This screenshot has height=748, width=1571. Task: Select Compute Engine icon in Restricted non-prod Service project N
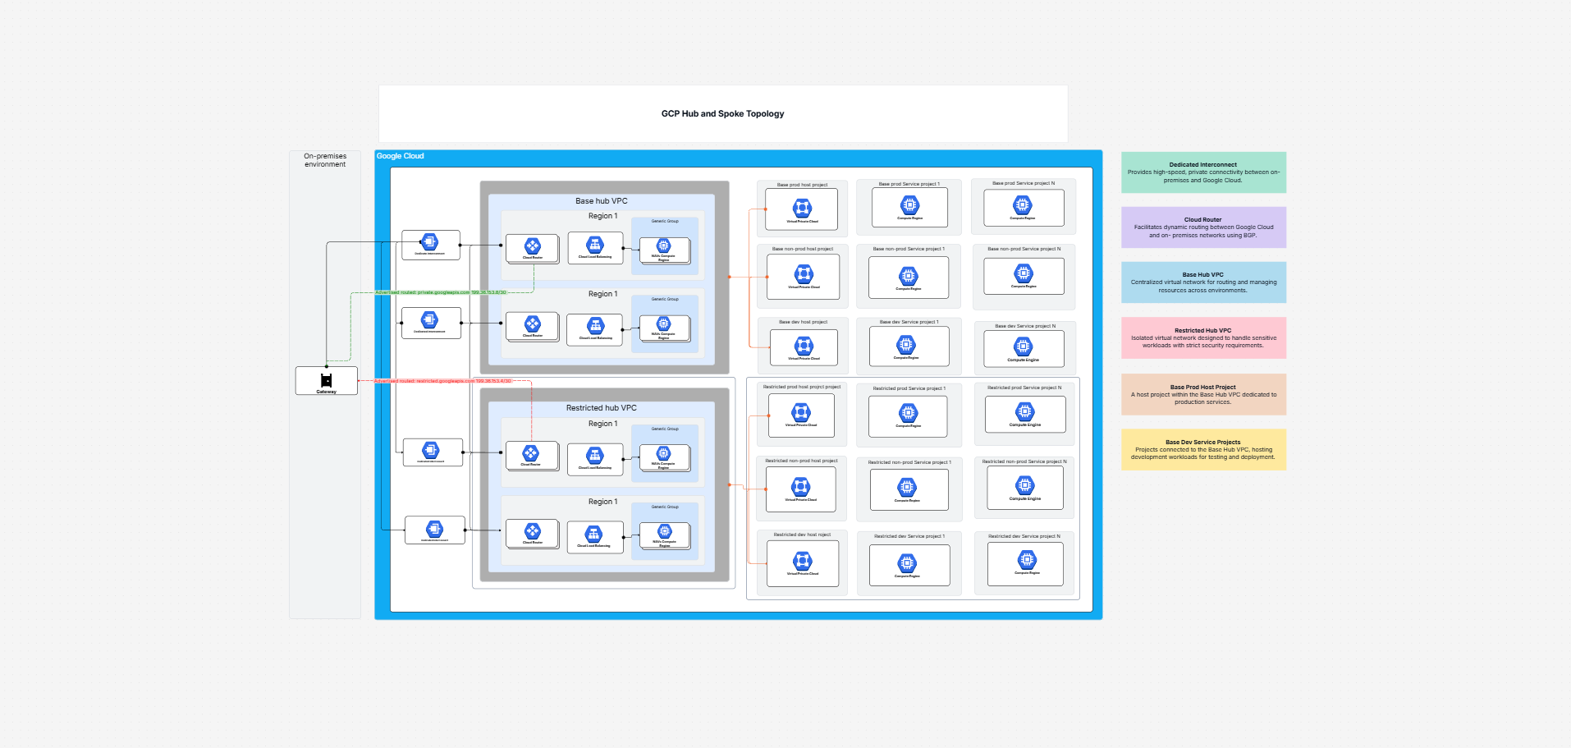tap(1024, 486)
